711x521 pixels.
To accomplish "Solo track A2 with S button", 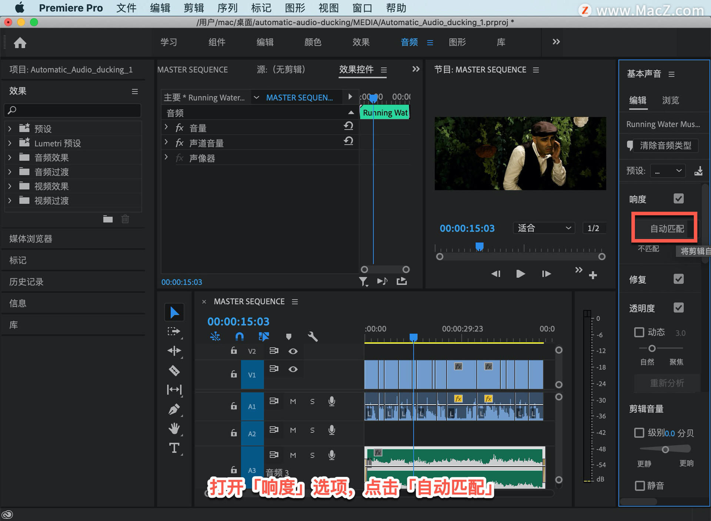I will click(x=312, y=430).
